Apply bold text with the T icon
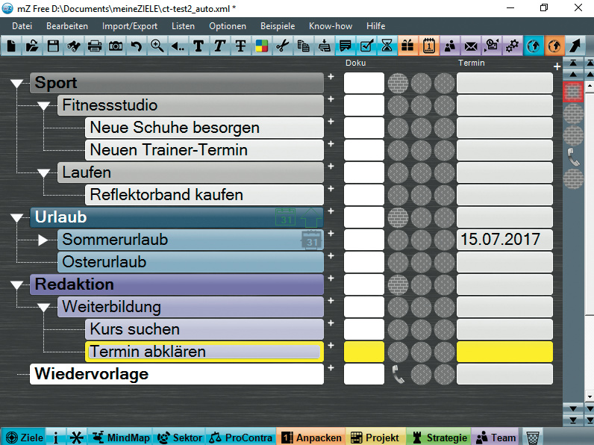The image size is (594, 445). (x=198, y=46)
